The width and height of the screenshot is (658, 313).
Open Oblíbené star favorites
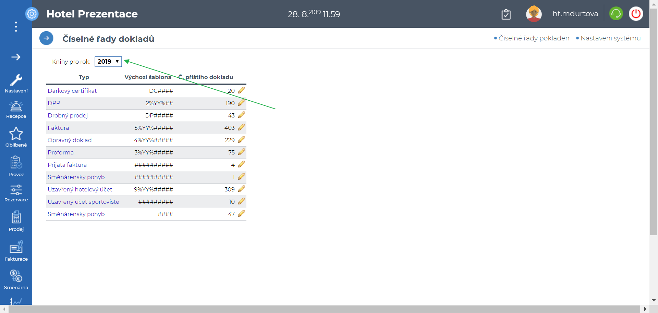pyautogui.click(x=16, y=137)
